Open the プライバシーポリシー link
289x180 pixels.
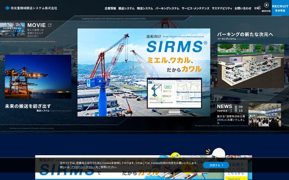[83, 167]
